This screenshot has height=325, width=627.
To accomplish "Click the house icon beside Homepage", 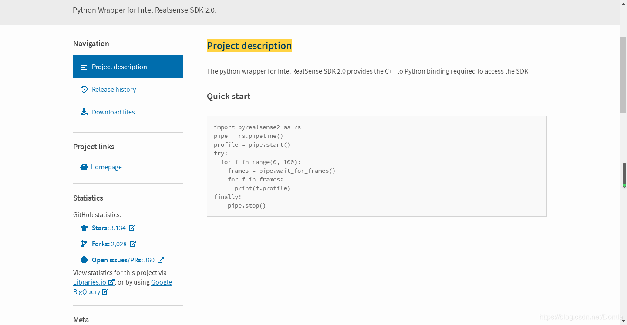I will (84, 167).
